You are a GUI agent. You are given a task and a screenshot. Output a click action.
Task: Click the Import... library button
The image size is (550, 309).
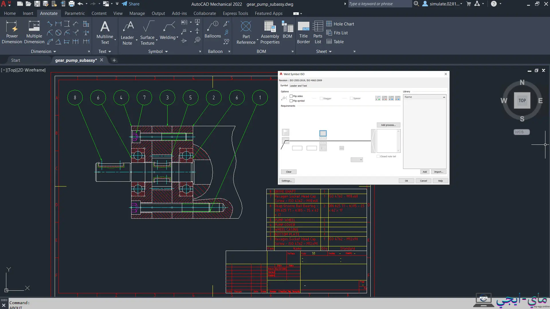tap(439, 172)
